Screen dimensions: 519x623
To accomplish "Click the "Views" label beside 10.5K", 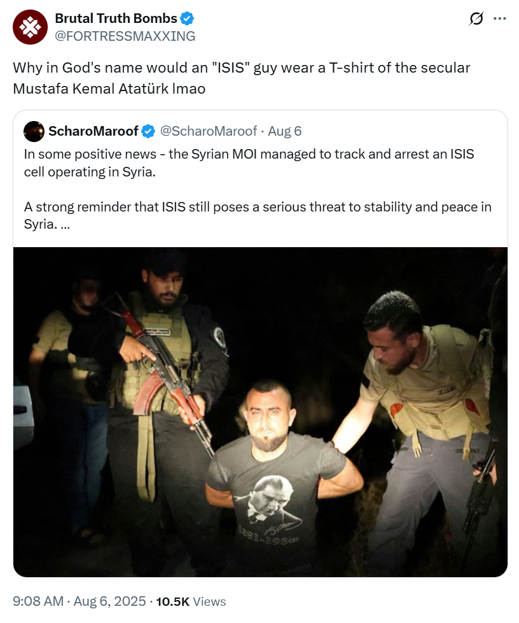I will [x=209, y=601].
